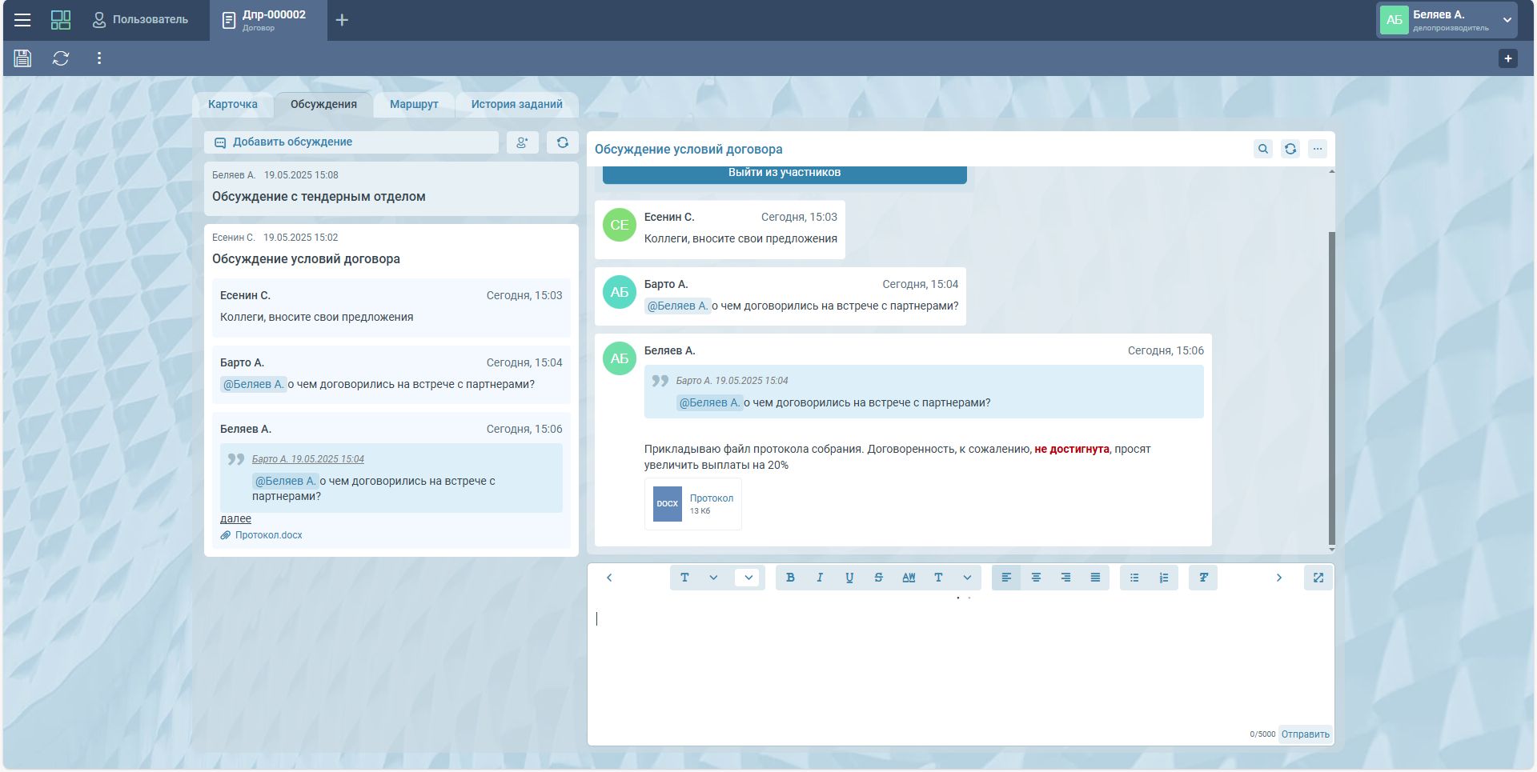Click the add participant icon
Image resolution: width=1537 pixels, height=772 pixels.
click(522, 142)
